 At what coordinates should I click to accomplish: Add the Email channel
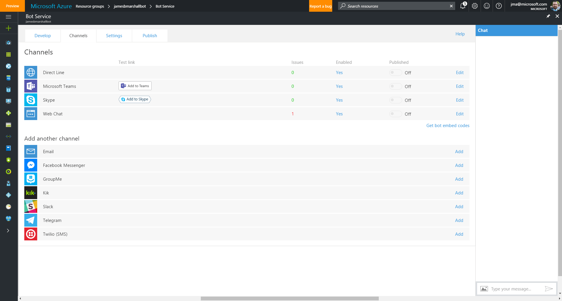[x=459, y=152]
